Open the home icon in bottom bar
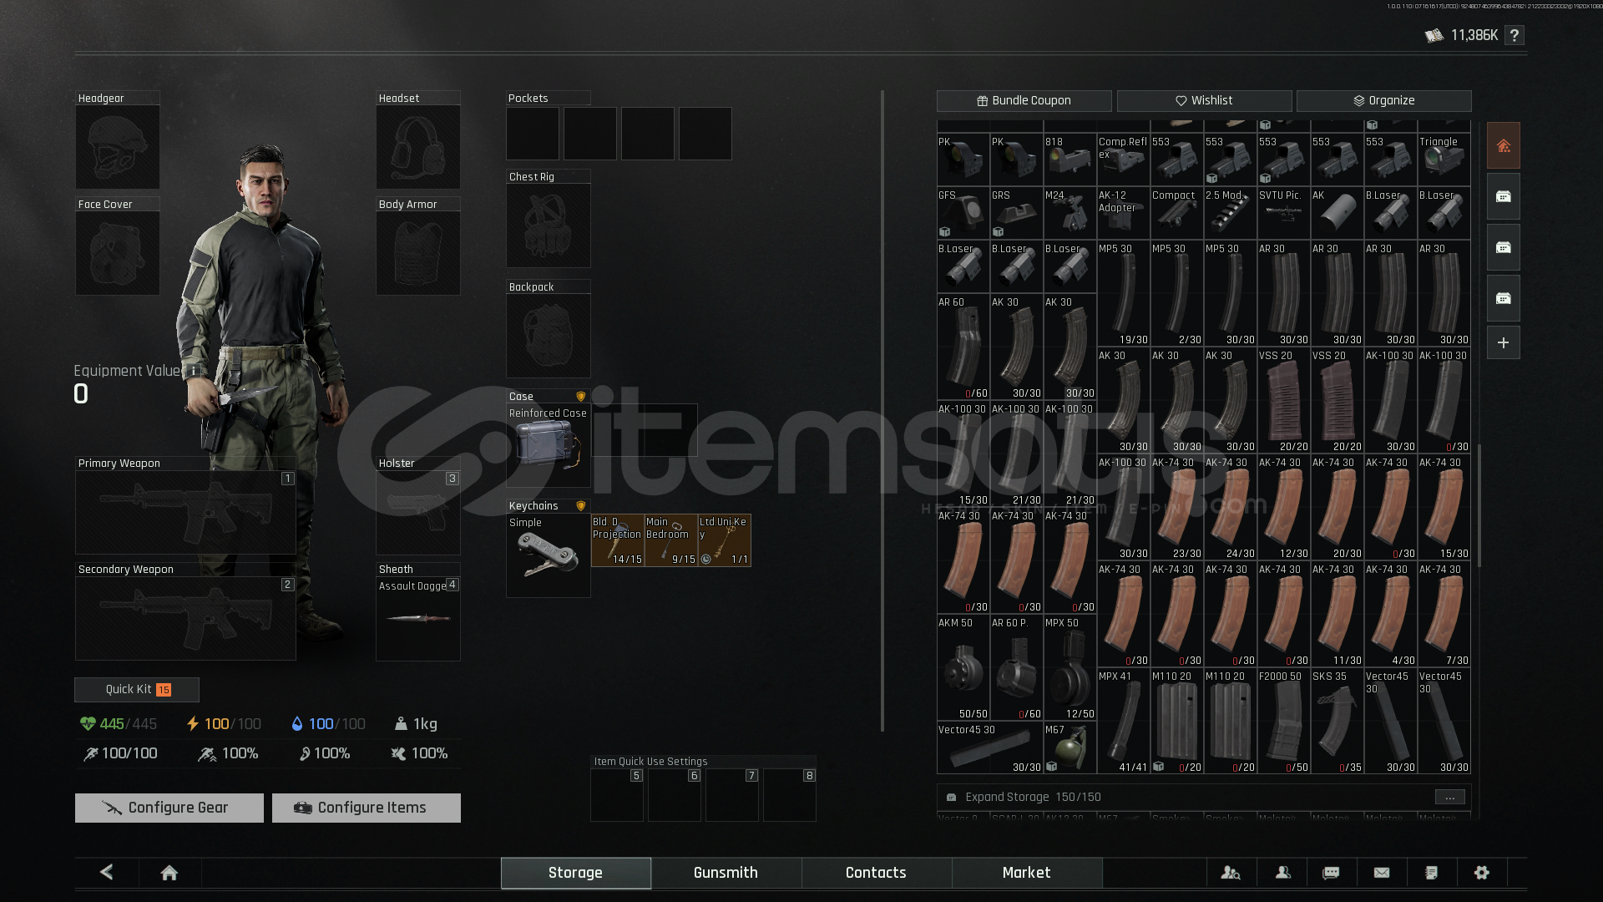This screenshot has width=1603, height=902. (169, 873)
